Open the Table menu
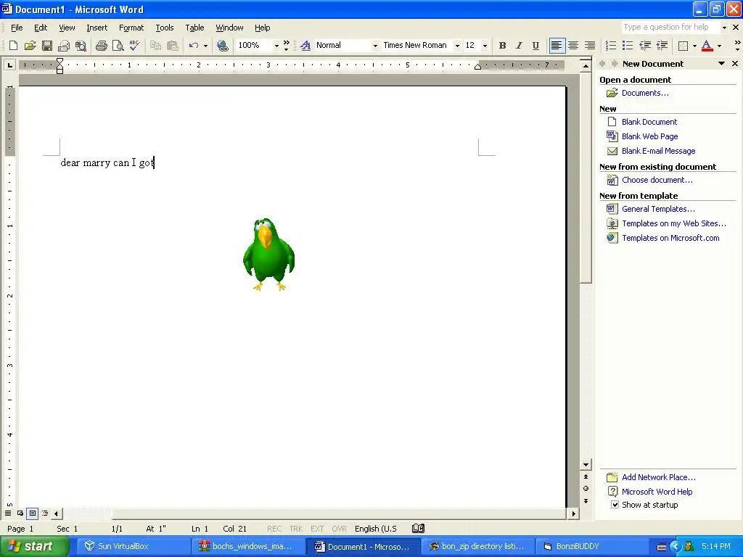The width and height of the screenshot is (743, 557). pyautogui.click(x=194, y=28)
